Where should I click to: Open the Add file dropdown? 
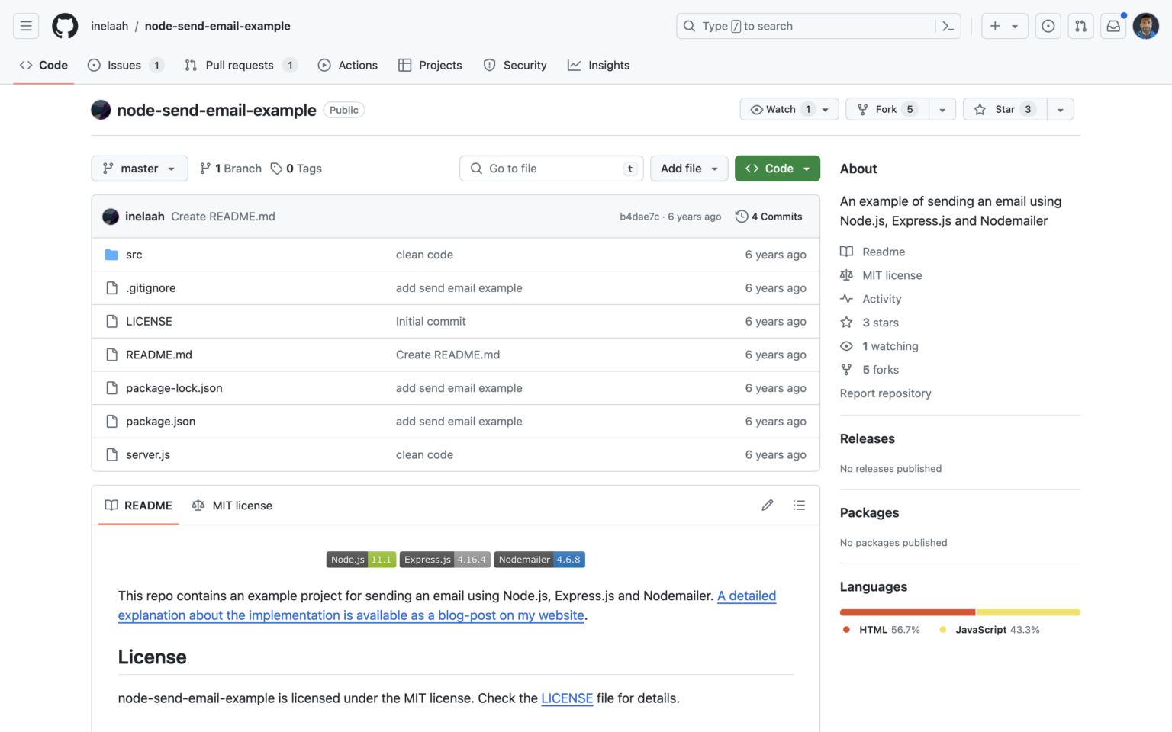(689, 169)
